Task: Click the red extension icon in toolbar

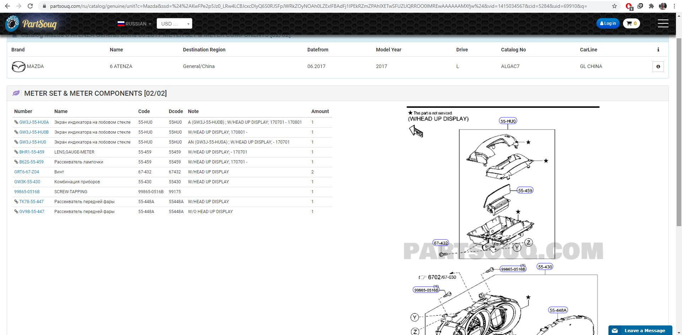Action: tap(629, 6)
